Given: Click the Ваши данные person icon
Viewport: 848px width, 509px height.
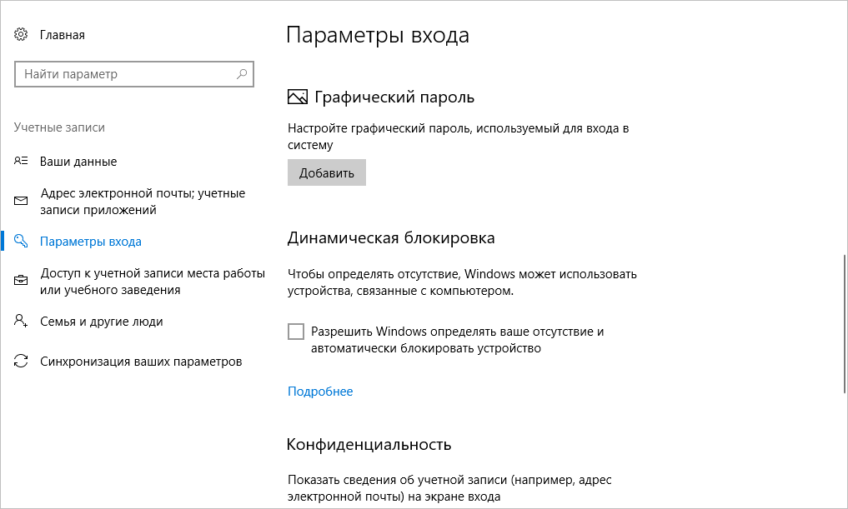Looking at the screenshot, I should tap(21, 161).
